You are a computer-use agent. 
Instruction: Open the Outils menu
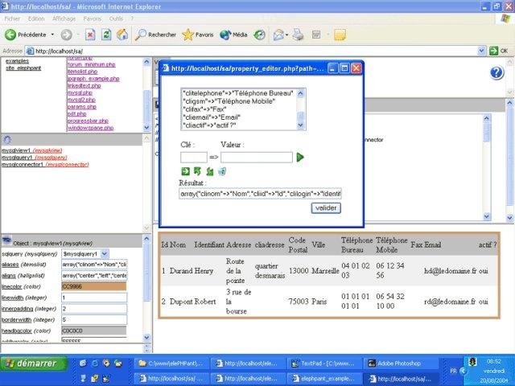[x=117, y=18]
